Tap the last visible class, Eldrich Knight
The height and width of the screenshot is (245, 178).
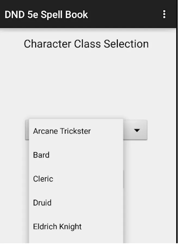click(57, 226)
